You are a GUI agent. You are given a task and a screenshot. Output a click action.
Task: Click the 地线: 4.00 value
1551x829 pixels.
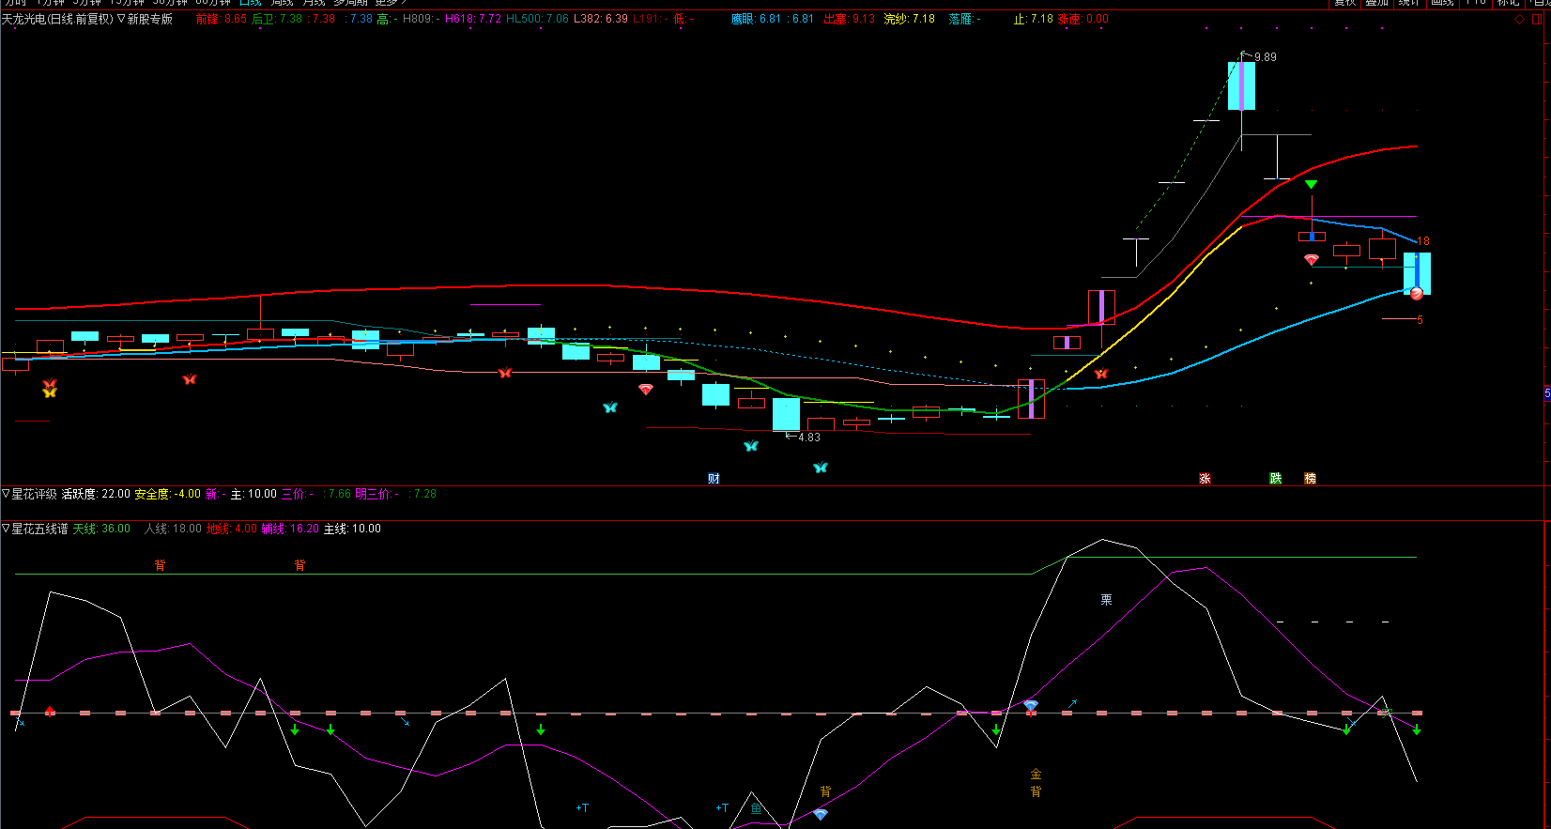[232, 530]
